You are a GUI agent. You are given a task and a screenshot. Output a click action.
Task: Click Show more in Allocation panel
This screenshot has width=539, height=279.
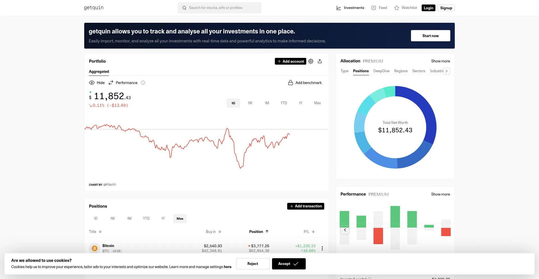[x=440, y=61]
